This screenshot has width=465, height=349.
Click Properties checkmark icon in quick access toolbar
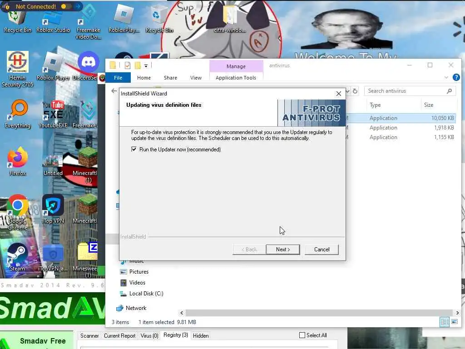(128, 65)
